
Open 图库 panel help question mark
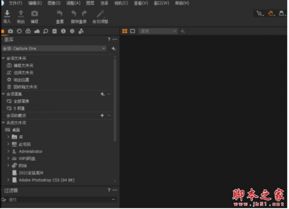point(109,39)
